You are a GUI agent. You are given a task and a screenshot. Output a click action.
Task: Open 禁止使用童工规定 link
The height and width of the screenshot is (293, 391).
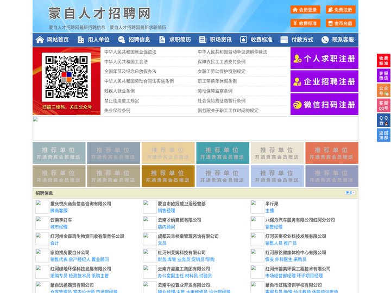[122, 101]
